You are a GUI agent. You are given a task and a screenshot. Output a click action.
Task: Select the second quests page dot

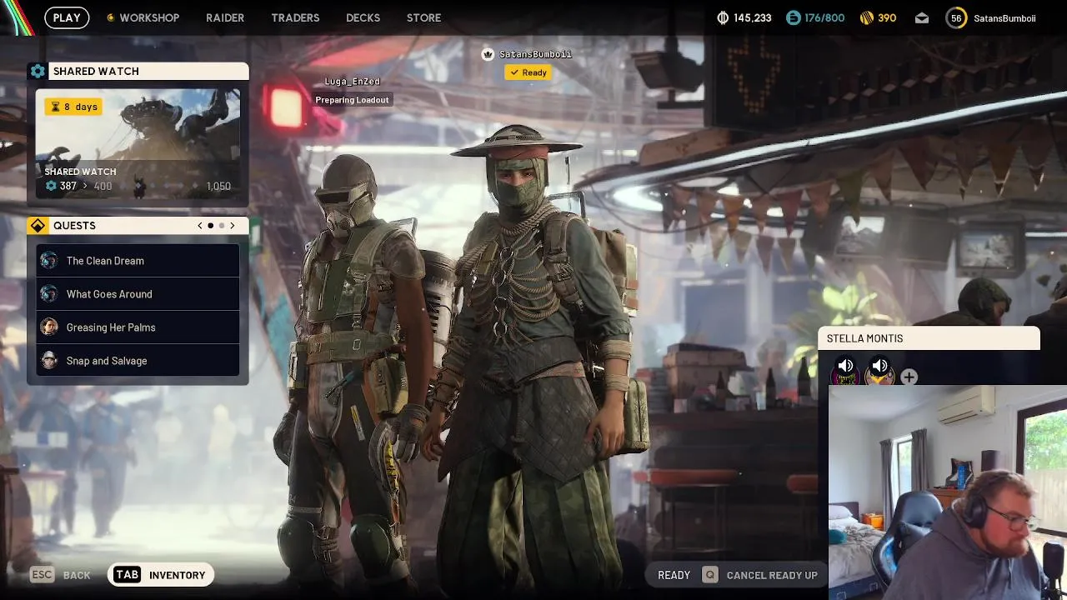pos(222,226)
